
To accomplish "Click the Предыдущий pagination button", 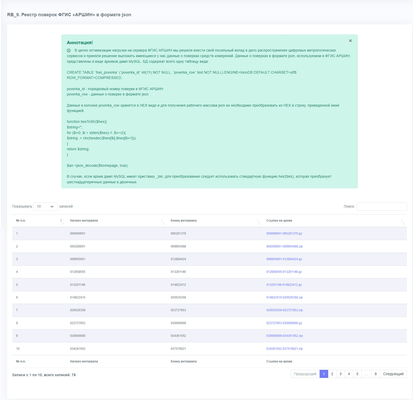I will (x=305, y=374).
